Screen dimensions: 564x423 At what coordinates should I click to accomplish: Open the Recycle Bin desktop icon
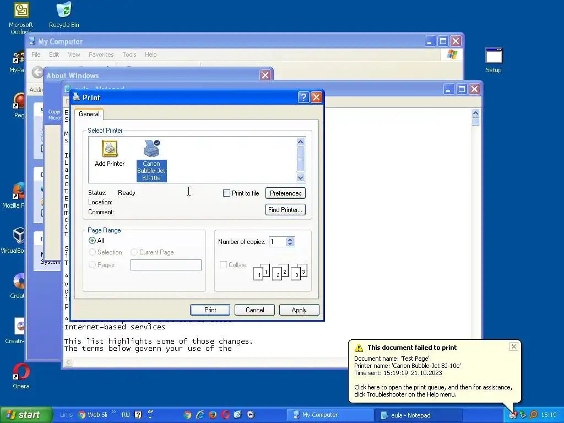[64, 15]
